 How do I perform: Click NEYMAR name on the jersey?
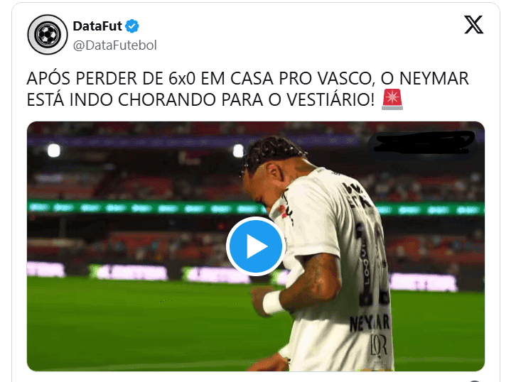[x=369, y=324]
